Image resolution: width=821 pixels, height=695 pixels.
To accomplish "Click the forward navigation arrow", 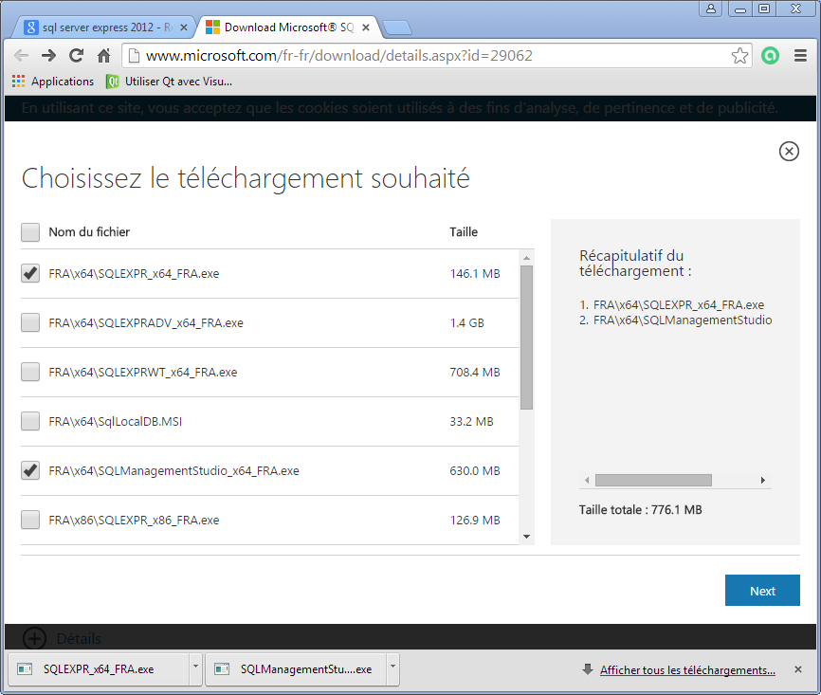I will [x=47, y=56].
